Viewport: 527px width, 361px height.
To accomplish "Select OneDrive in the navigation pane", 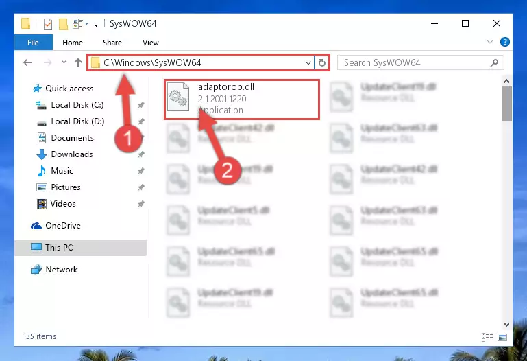I will point(63,226).
